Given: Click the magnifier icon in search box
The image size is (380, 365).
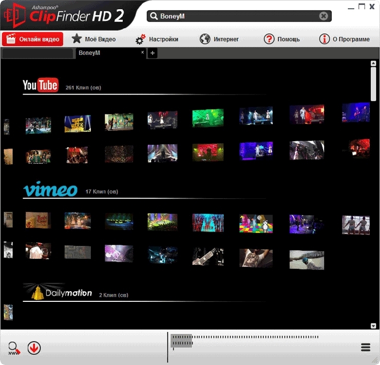Looking at the screenshot, I should pos(154,16).
